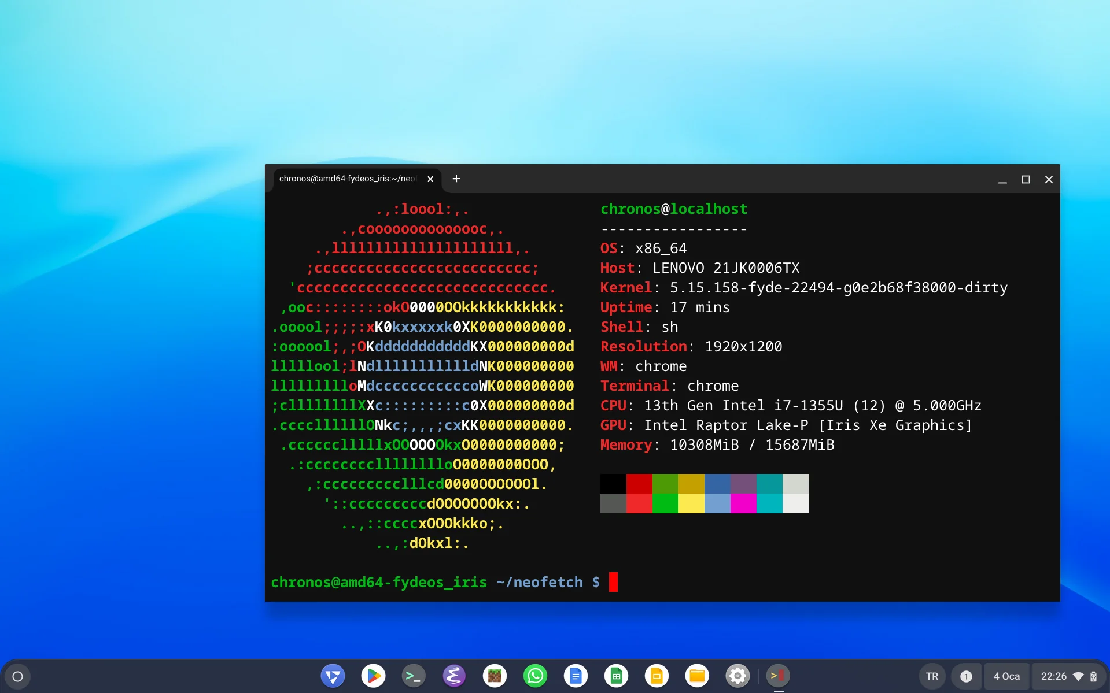Open the gray Terminal app on shelf
Screen dimensions: 1110x693
click(414, 676)
